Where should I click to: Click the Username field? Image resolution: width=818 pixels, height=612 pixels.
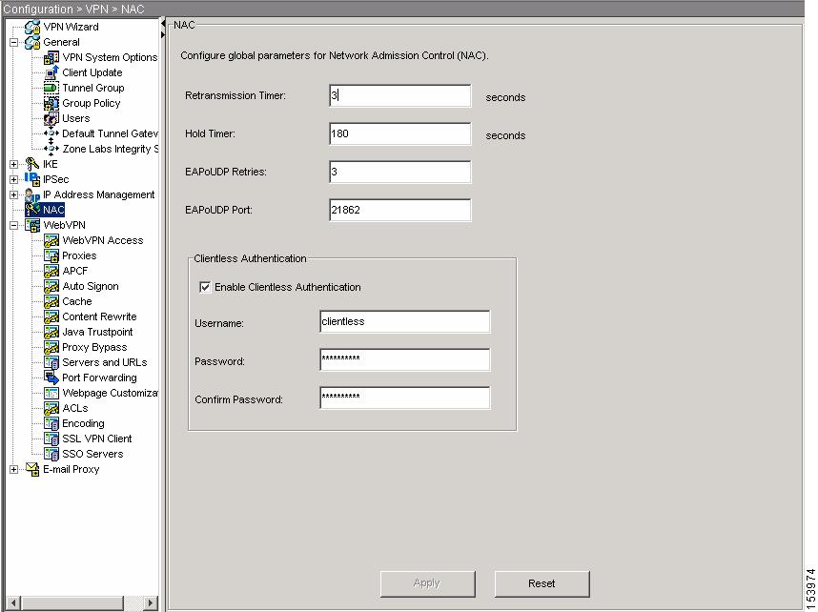(405, 322)
